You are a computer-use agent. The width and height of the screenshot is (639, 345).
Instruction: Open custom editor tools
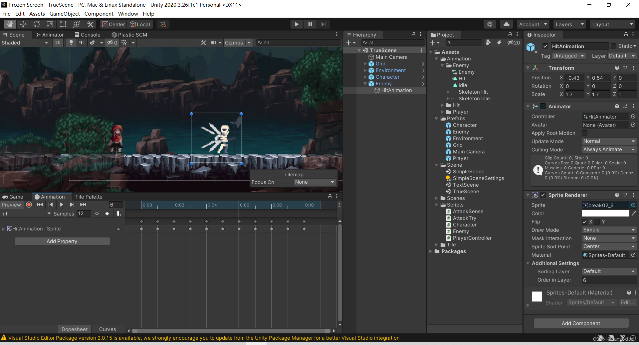90,24
